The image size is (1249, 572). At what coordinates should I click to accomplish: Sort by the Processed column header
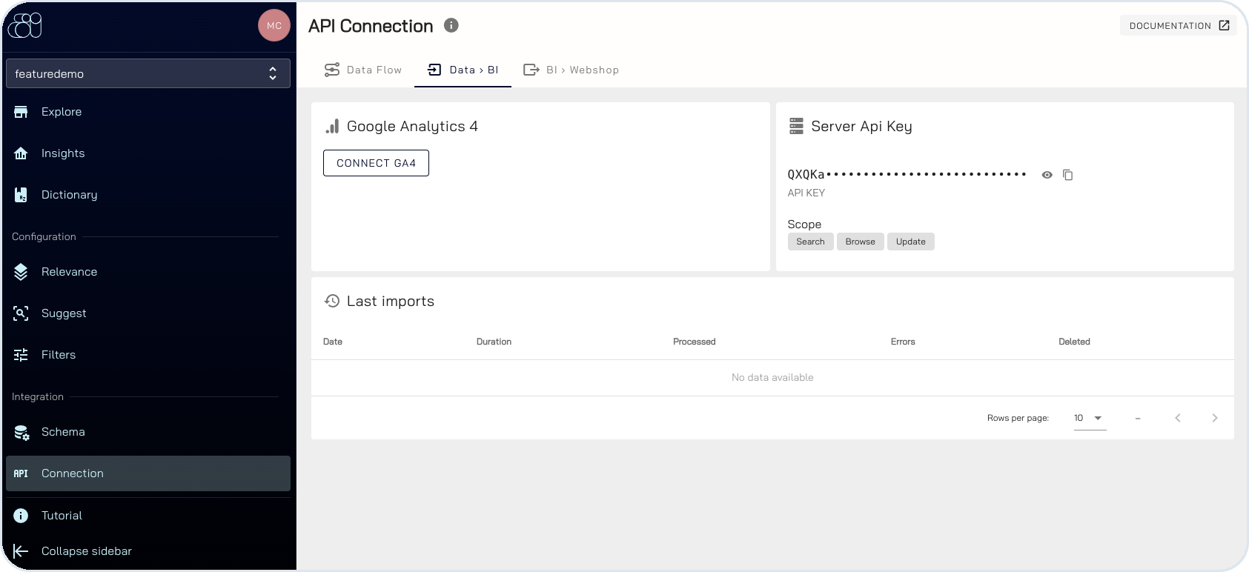coord(695,342)
